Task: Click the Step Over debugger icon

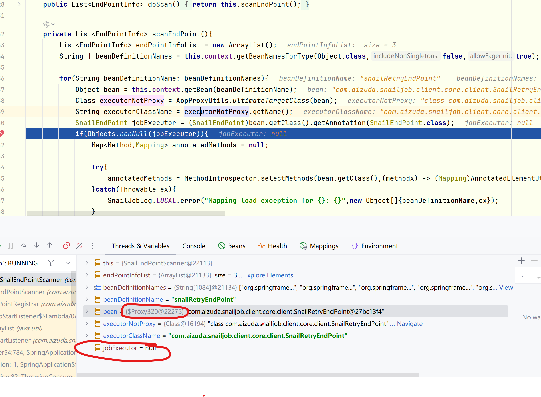Action: [x=23, y=246]
